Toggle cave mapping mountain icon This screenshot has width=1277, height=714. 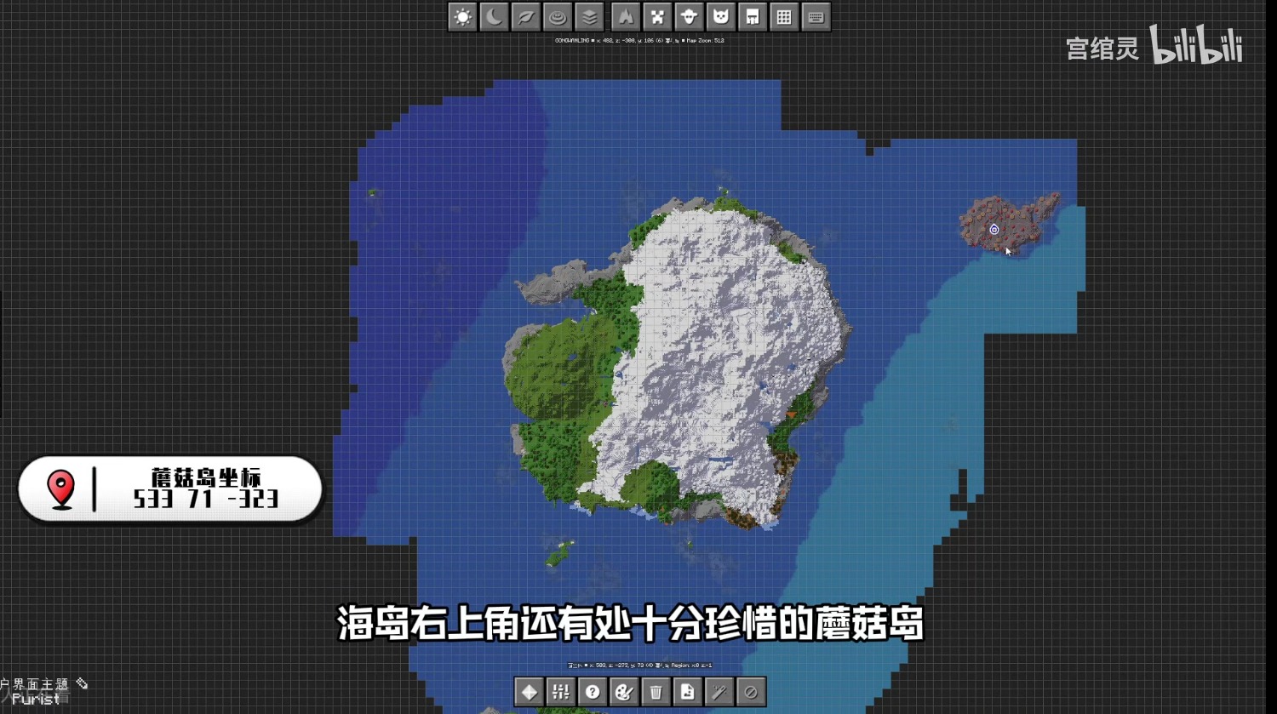[627, 17]
